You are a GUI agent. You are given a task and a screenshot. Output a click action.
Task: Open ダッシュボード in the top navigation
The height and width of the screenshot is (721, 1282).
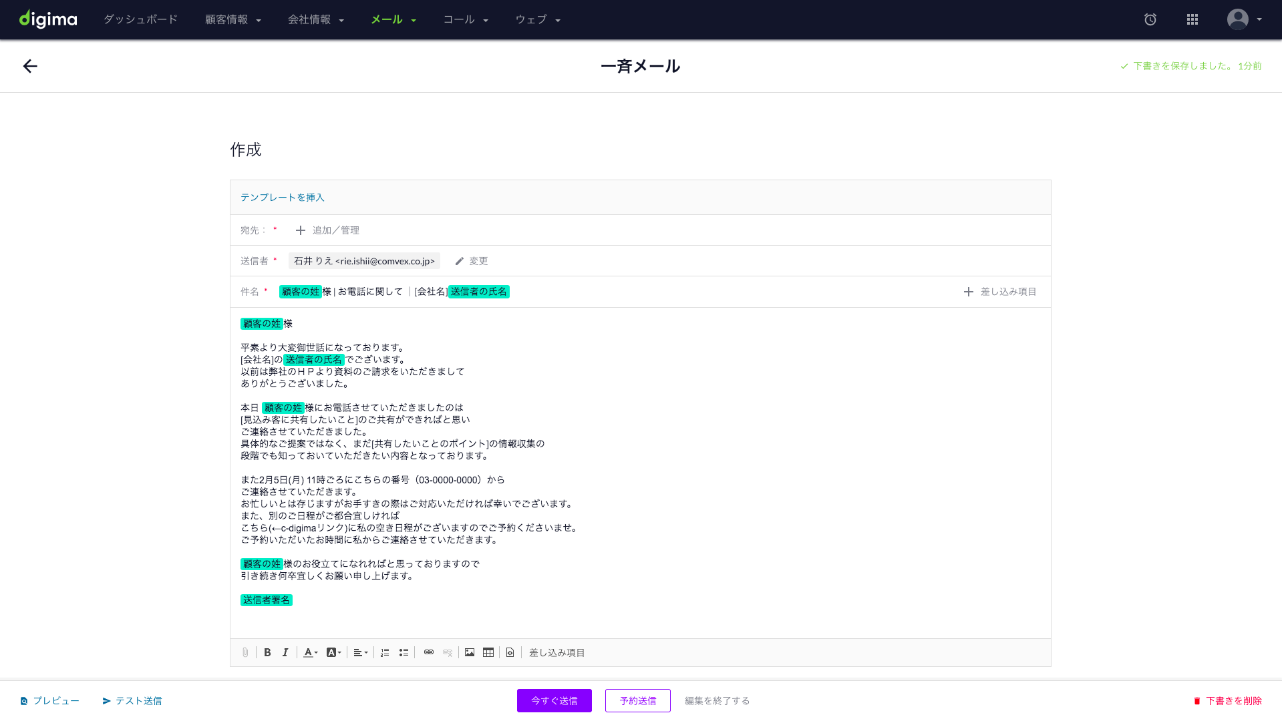(141, 19)
